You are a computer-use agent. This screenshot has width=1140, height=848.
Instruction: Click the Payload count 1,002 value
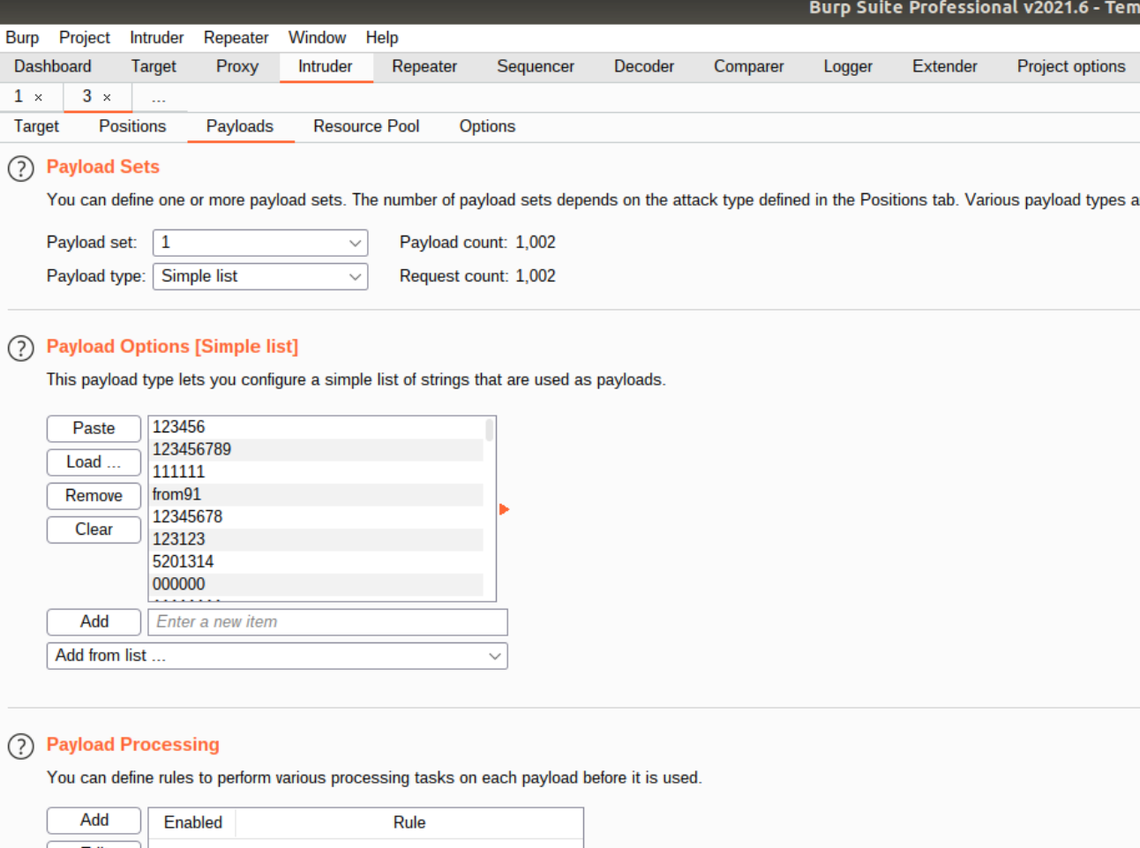[536, 243]
